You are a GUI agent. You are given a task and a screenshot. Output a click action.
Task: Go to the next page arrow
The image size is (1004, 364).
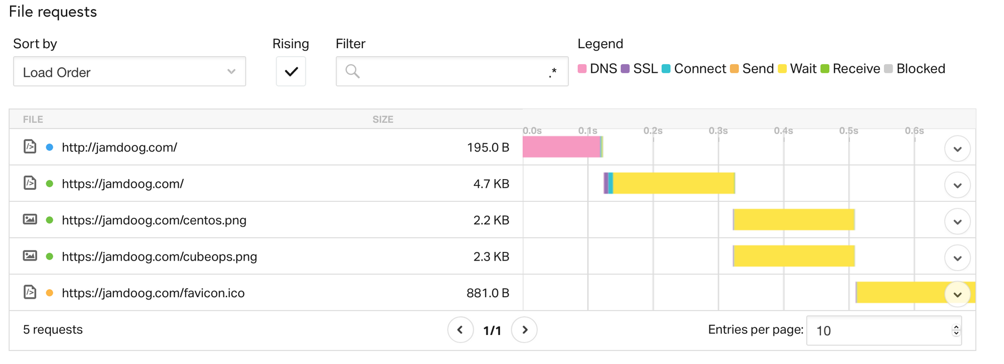525,330
